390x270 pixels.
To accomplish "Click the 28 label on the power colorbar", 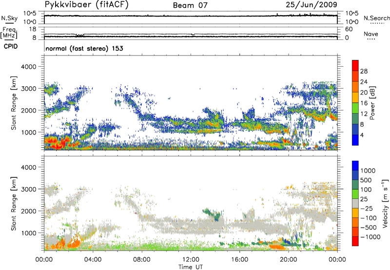I will (x=364, y=71).
